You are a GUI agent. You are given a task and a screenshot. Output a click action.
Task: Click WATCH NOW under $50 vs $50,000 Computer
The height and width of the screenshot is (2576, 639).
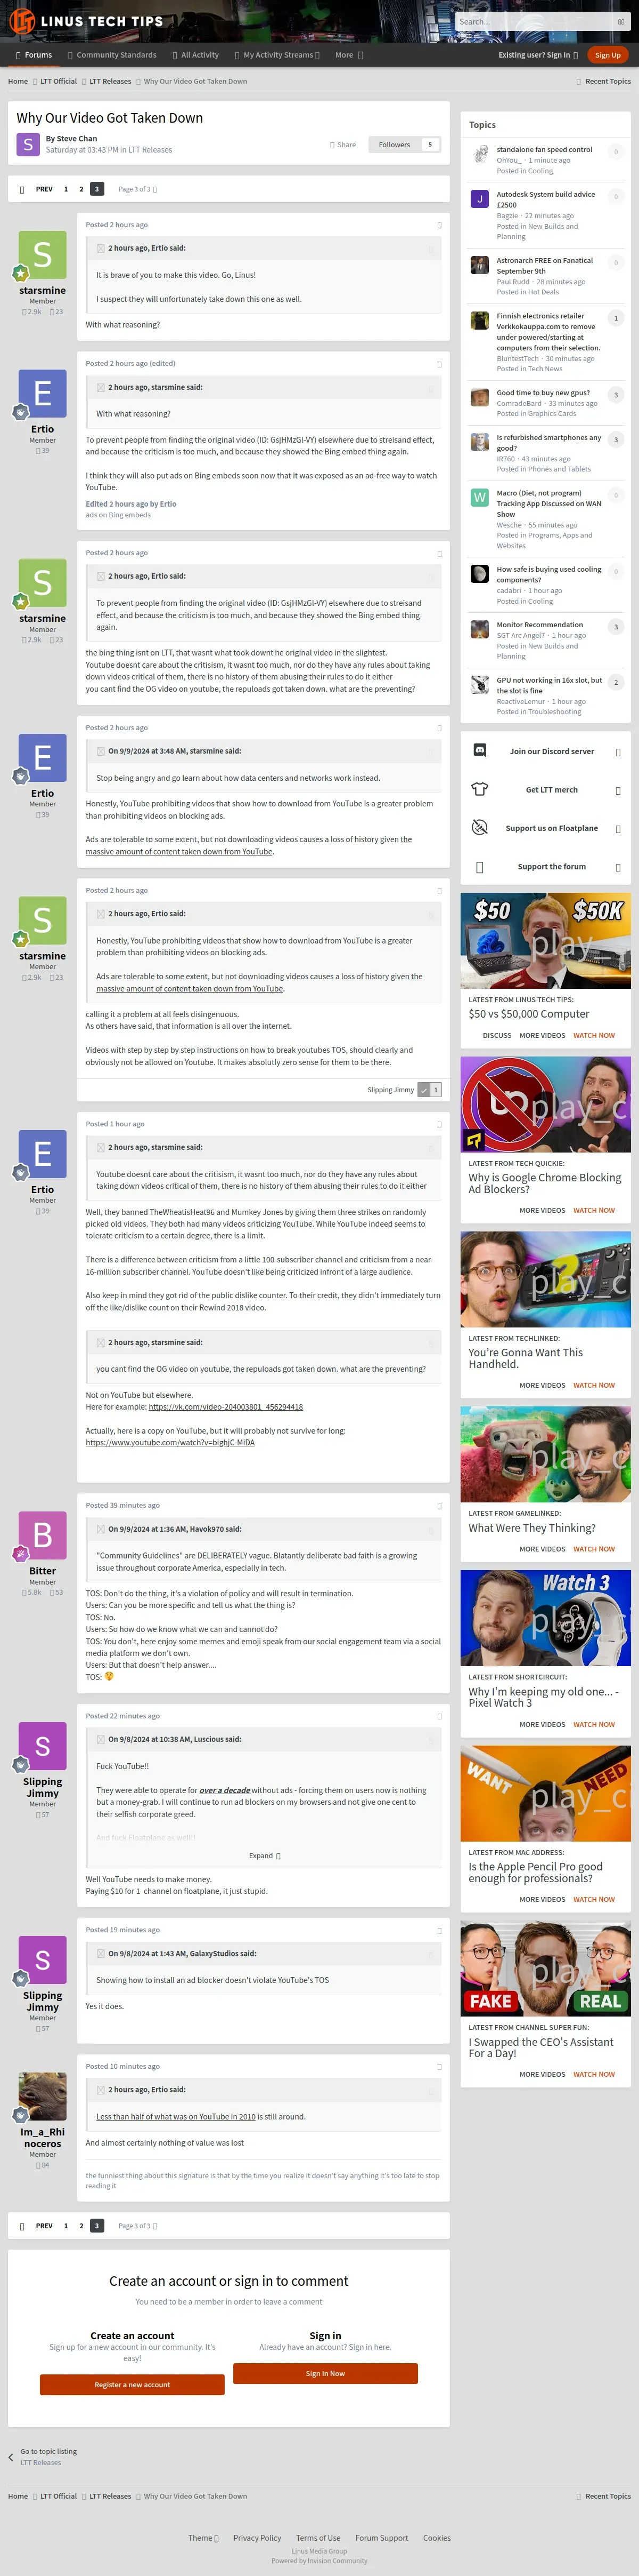tap(594, 1035)
